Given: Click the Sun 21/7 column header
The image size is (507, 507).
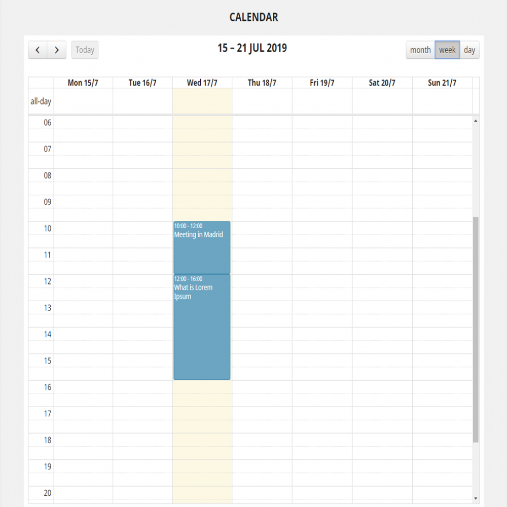Looking at the screenshot, I should click(x=442, y=83).
